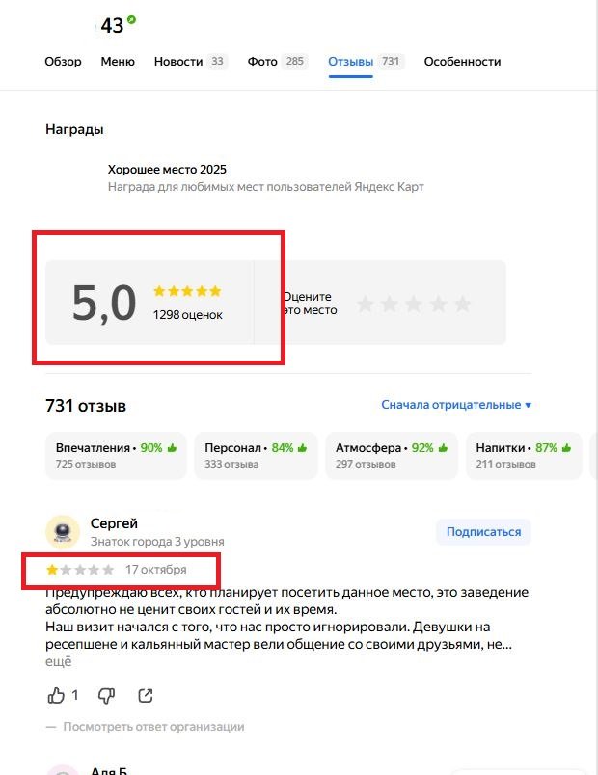Subscribe to Сергей with Подписаться
Viewport: 598px width, 775px height.
(x=483, y=532)
